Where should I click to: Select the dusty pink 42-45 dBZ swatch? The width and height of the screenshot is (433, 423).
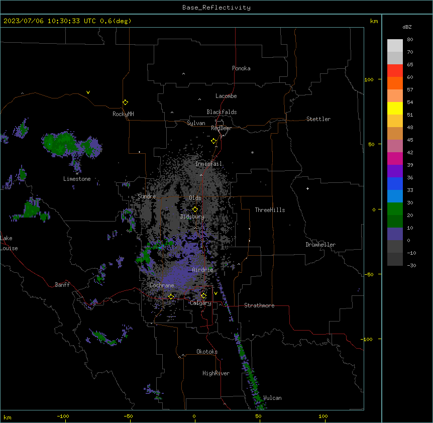(x=395, y=146)
